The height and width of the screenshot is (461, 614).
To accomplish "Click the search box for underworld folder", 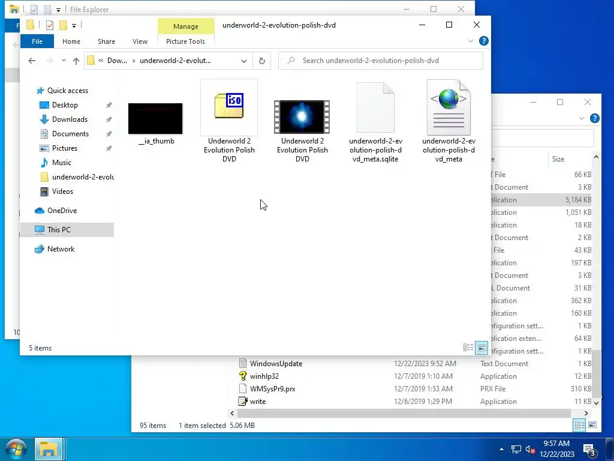I will pos(381,61).
